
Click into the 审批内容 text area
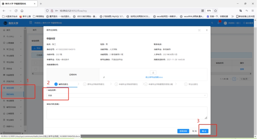coord(127,112)
